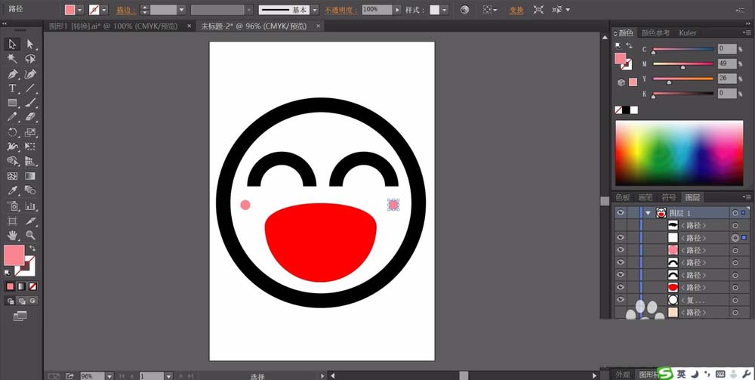755x380 pixels.
Task: Activate the Zoom magnifier tool
Action: pyautogui.click(x=30, y=235)
